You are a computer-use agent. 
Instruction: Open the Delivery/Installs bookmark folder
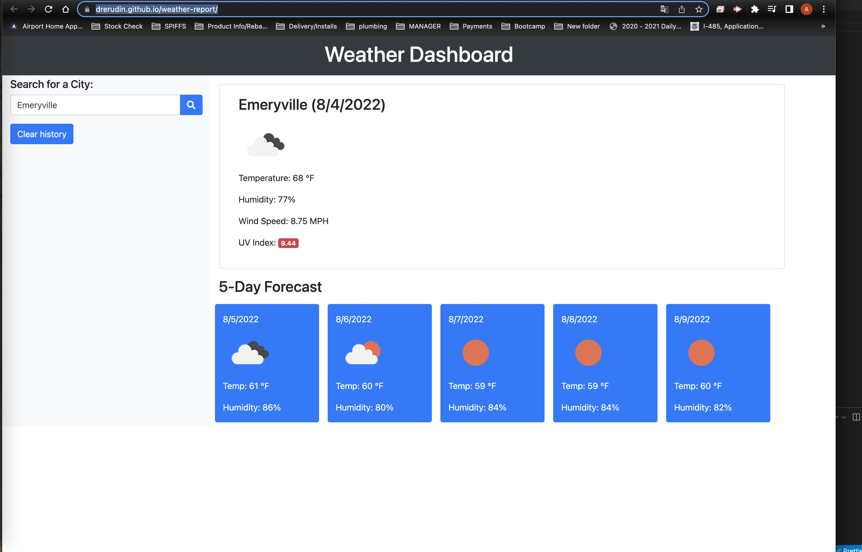click(306, 26)
